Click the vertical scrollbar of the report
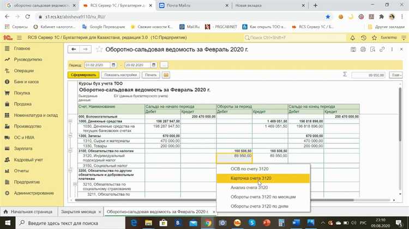Viewport: 409px width, 229px height. tap(400, 114)
